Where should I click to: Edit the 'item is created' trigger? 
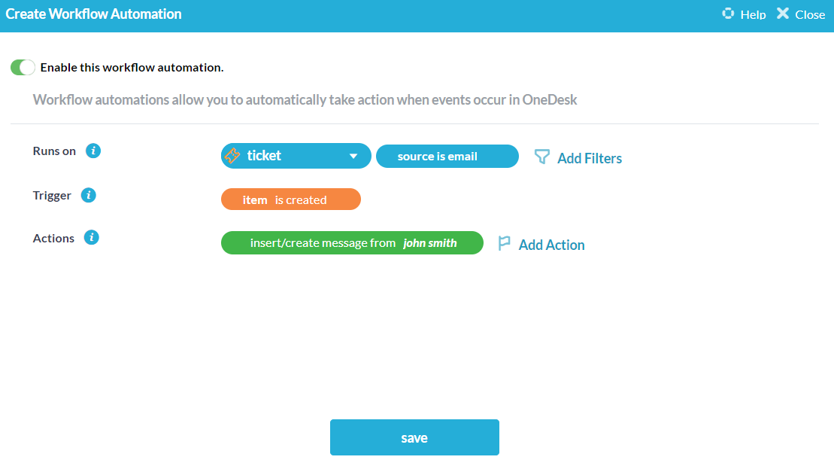(290, 199)
